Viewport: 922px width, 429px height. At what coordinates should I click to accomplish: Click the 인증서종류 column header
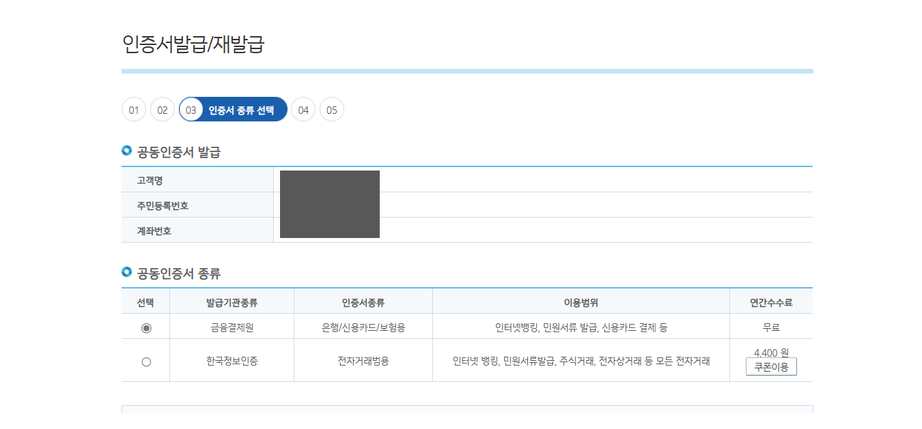coord(363,303)
